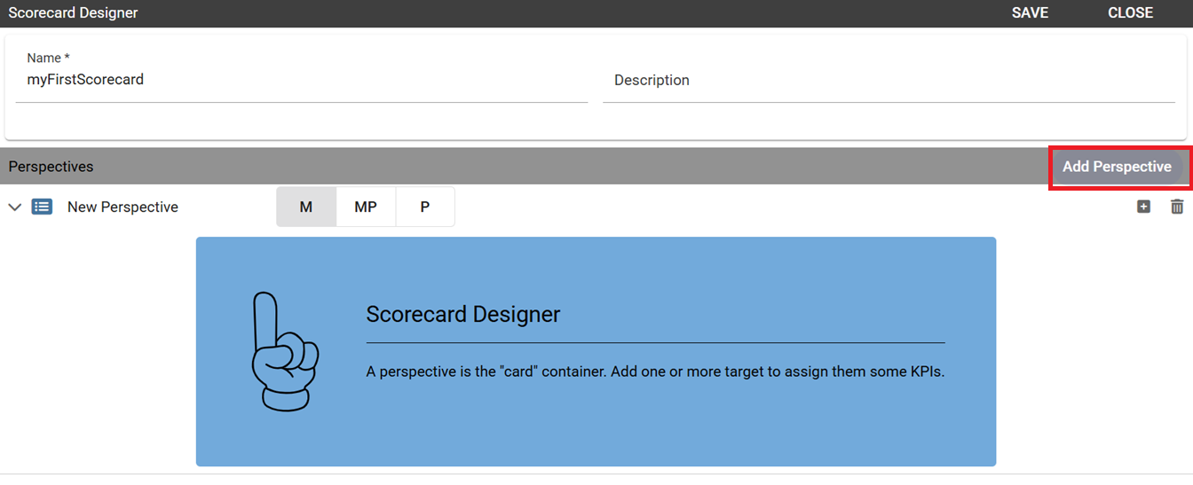Click CLOSE in the top bar
The width and height of the screenshot is (1193, 485).
[x=1130, y=13]
